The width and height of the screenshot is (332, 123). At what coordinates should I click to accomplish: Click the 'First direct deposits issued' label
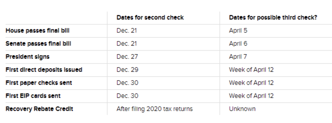tap(44, 70)
